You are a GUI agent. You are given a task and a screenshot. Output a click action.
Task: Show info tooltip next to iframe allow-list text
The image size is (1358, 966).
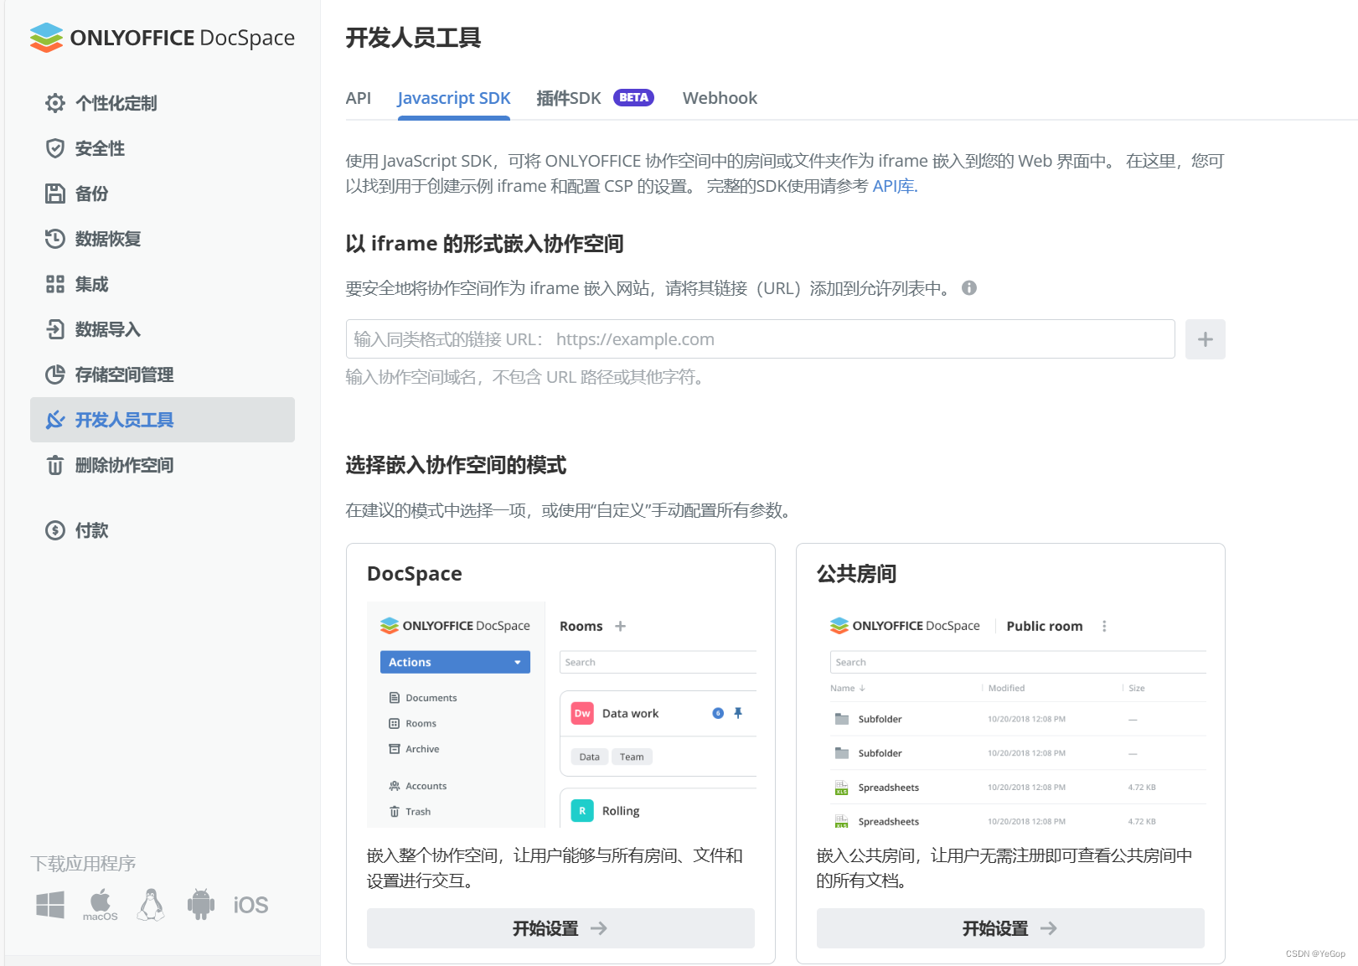(969, 288)
